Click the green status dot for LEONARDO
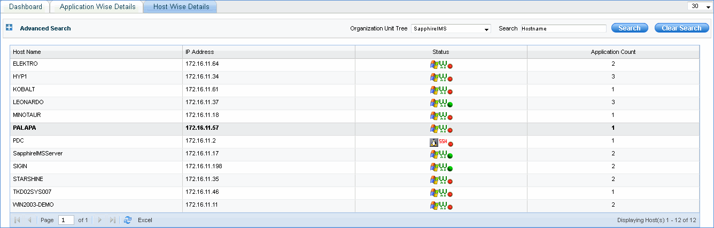714x228 pixels. click(450, 105)
